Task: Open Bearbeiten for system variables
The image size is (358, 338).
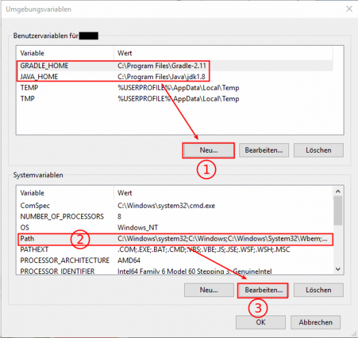Action: point(263,290)
